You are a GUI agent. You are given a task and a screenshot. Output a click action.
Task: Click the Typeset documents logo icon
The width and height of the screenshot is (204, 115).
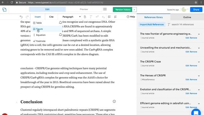point(4,10)
